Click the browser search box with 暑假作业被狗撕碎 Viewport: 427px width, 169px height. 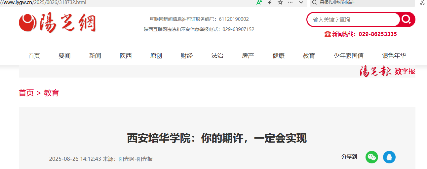click(364, 3)
